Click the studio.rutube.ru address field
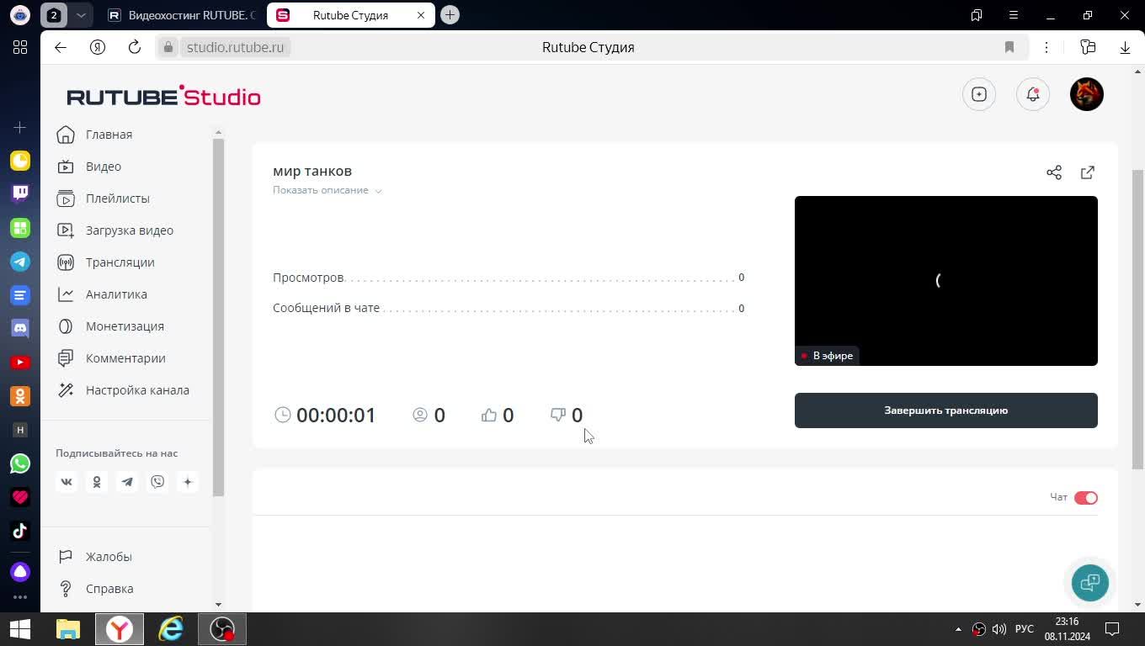1145x646 pixels. pyautogui.click(x=235, y=47)
